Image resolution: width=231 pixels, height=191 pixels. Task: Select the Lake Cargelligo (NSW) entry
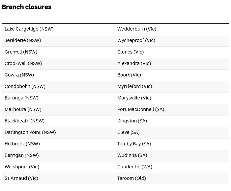[29, 29]
